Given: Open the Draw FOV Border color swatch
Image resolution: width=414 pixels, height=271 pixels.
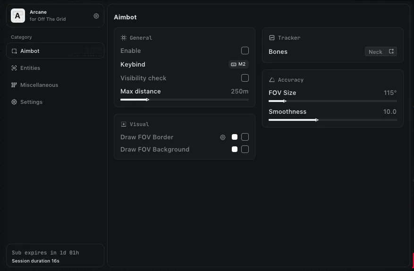Looking at the screenshot, I should [x=235, y=137].
